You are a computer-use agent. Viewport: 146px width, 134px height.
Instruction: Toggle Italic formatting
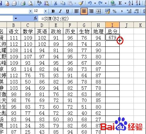click(x=60, y=11)
